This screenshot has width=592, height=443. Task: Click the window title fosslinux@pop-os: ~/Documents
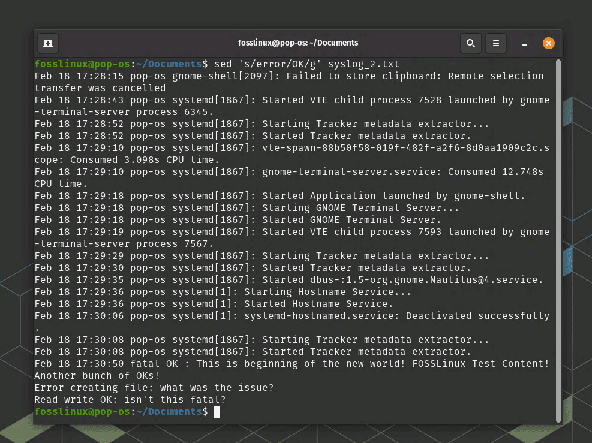coord(298,43)
